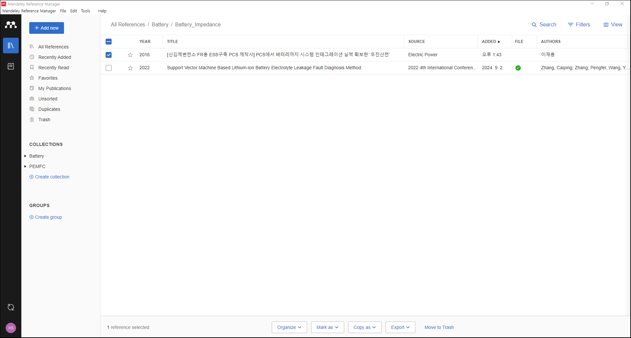Screen dimensions: 631x338
Task: Sort by the YEAR column header
Action: tap(145, 41)
